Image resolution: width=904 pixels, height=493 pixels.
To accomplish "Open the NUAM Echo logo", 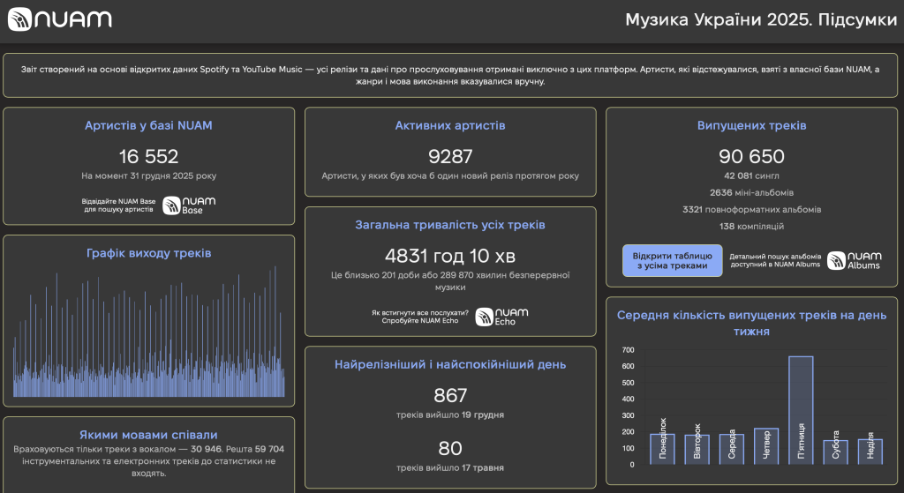I will 501,317.
